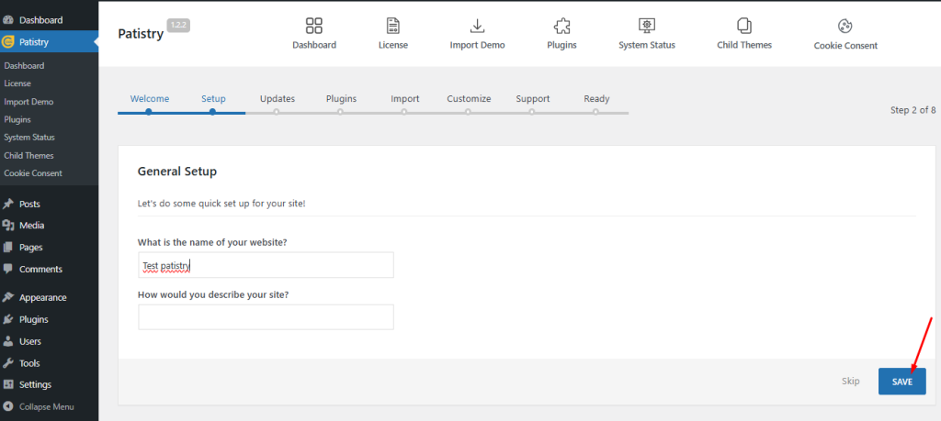The height and width of the screenshot is (421, 941).
Task: Go to Posts menu
Action: (30, 205)
